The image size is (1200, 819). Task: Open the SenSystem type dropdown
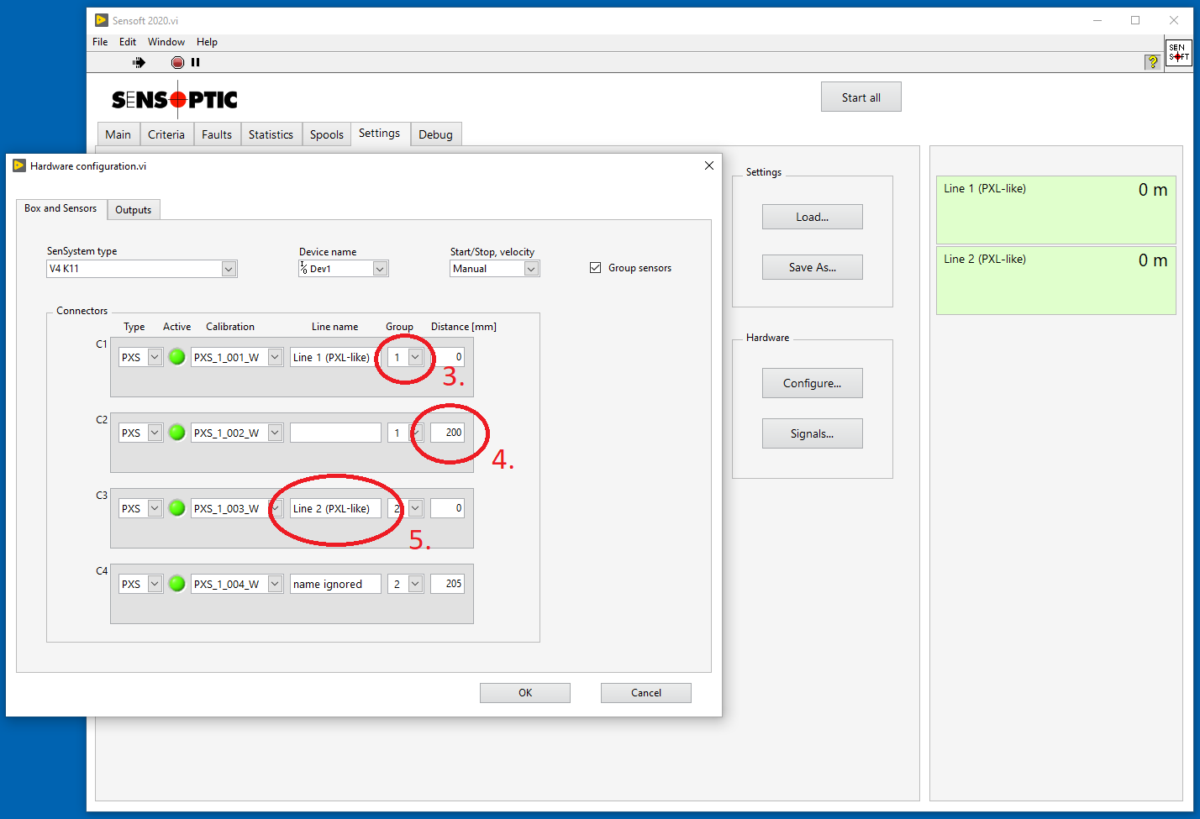229,269
